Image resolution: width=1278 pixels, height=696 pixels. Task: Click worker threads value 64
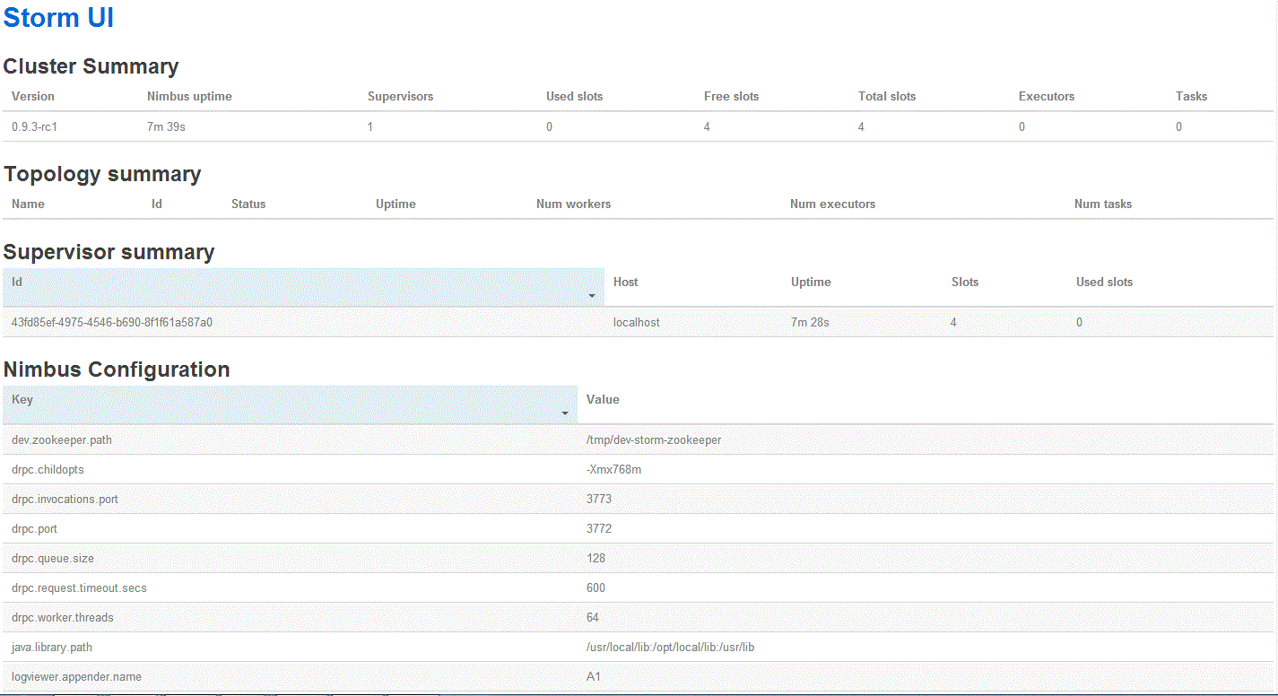(593, 617)
